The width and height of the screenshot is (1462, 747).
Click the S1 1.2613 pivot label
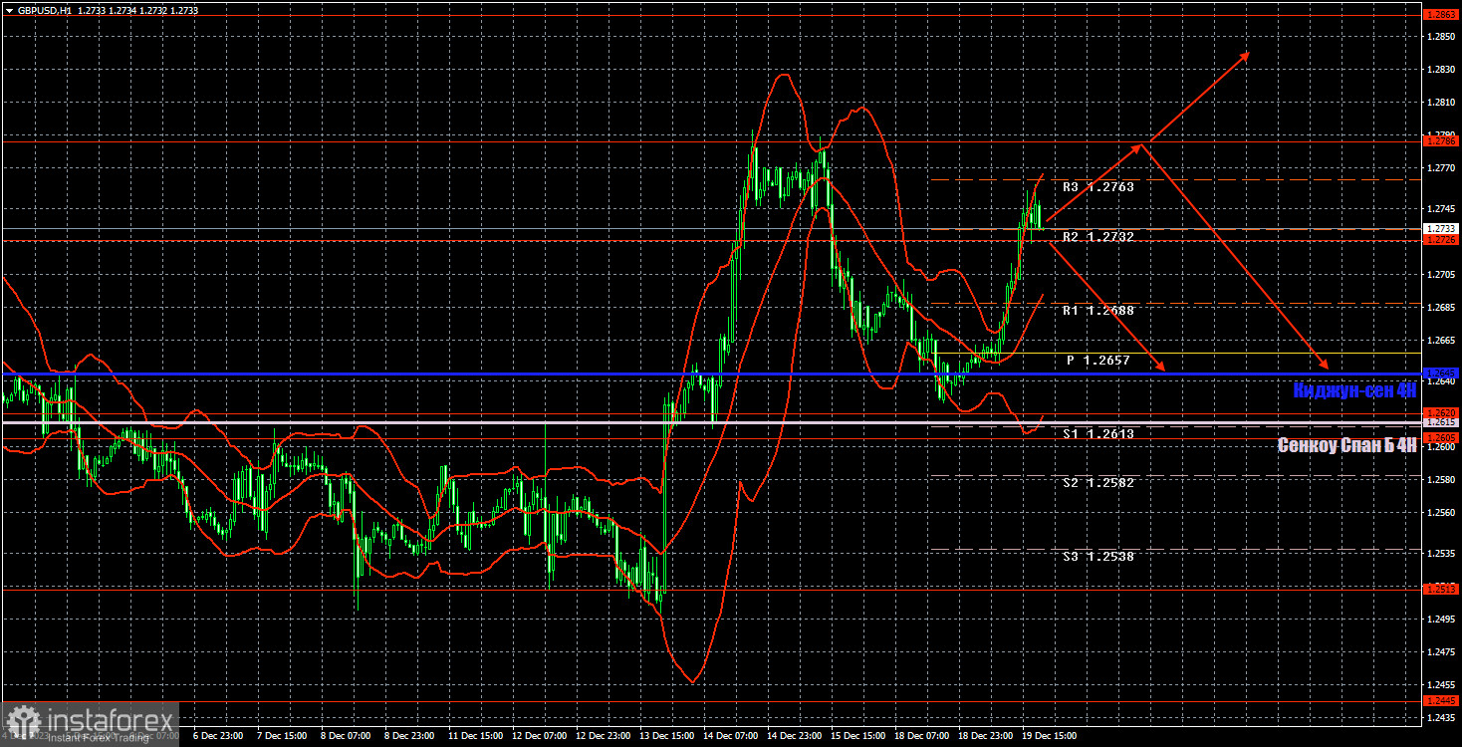(1097, 434)
